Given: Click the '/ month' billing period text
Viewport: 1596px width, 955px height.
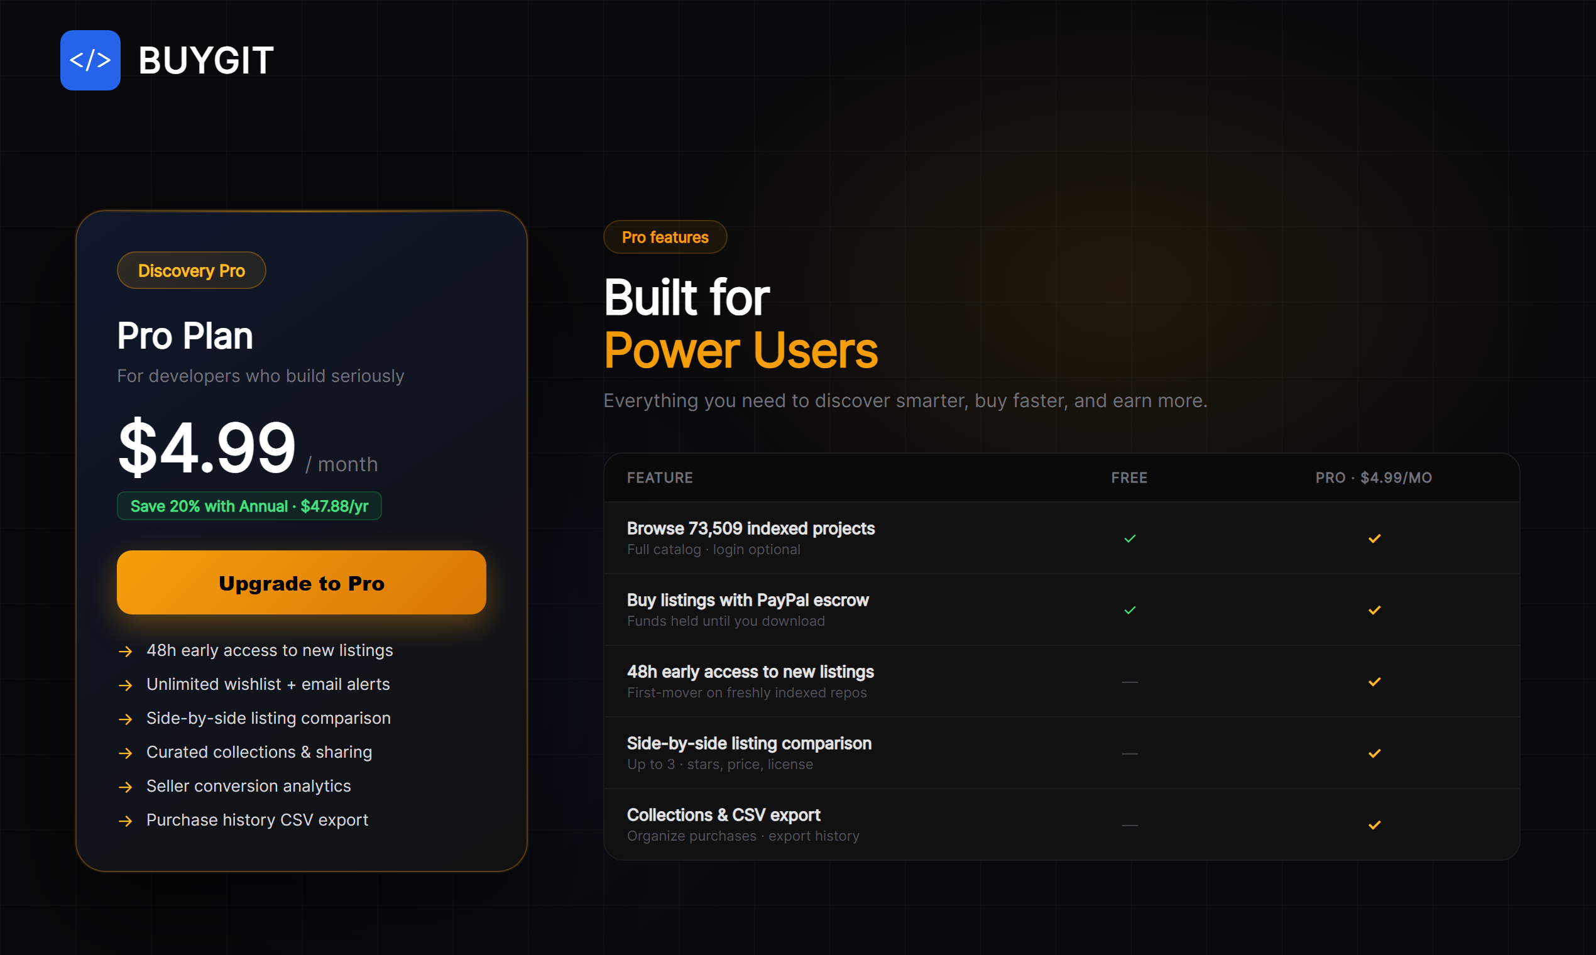Looking at the screenshot, I should 342,464.
